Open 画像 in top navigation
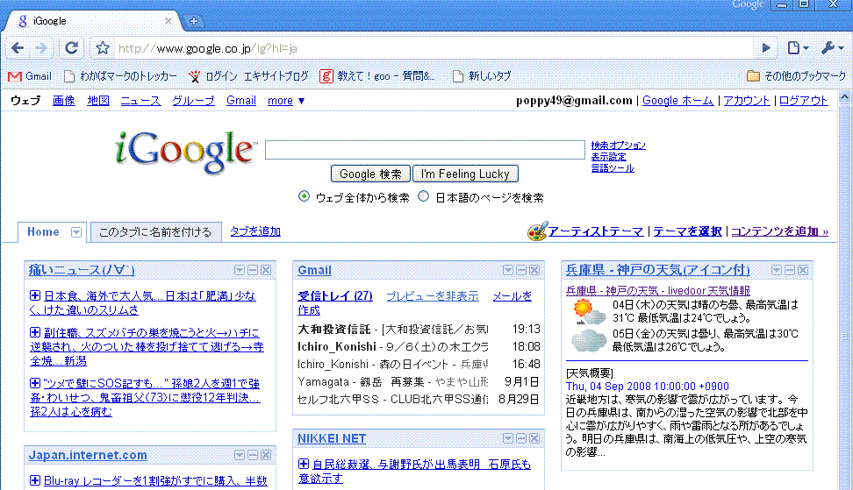853x490 pixels. tap(64, 101)
